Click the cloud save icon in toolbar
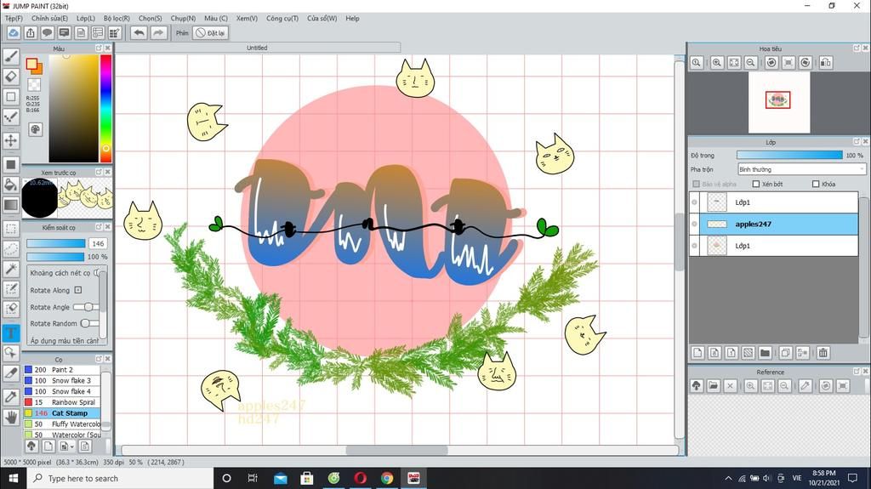 point(14,33)
